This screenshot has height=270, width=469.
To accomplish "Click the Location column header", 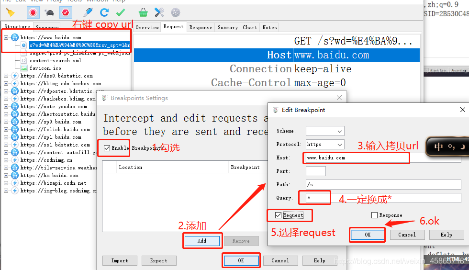I will pos(172,168).
